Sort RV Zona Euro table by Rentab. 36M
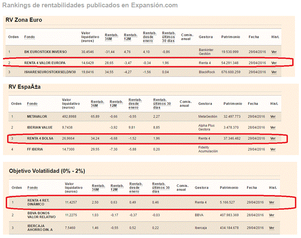 coord(111,37)
